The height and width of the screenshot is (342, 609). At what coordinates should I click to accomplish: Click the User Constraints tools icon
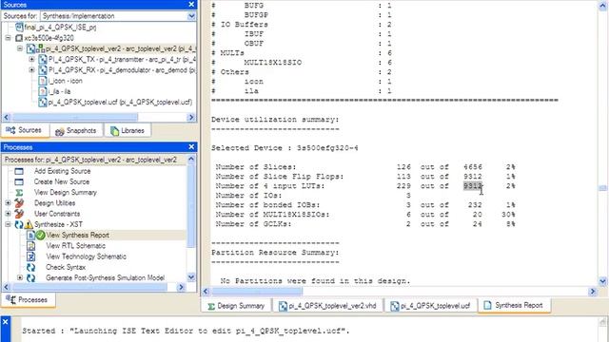(x=19, y=214)
